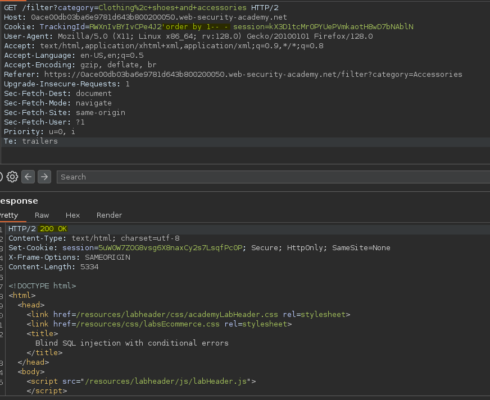
Task: Click the academyLabHeader.css link line
Action: 188,315
